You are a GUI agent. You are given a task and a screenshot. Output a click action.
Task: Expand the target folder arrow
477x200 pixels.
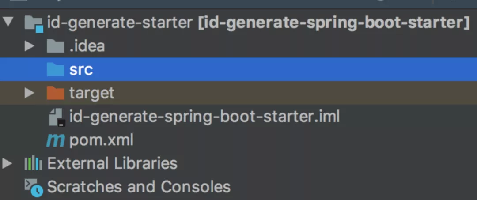point(29,93)
